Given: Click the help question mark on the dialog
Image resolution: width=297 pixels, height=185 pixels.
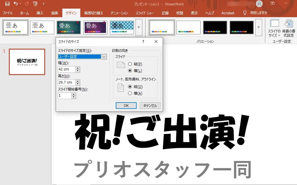Looking at the screenshot, I should pos(143,42).
